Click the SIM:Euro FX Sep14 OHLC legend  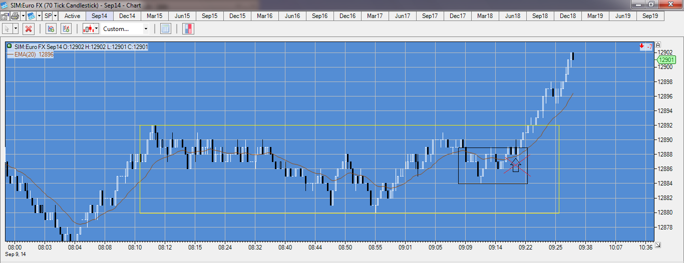(x=81, y=46)
